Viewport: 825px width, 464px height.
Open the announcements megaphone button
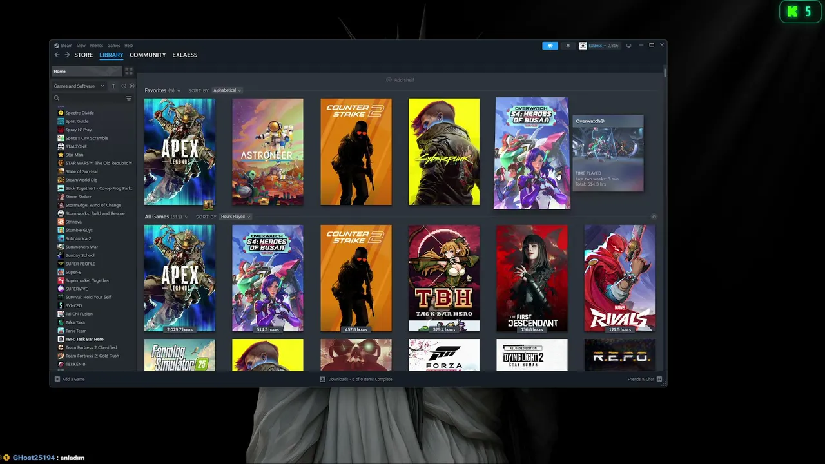550,46
